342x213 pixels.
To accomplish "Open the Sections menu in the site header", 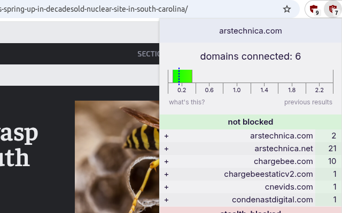I will pyautogui.click(x=149, y=54).
